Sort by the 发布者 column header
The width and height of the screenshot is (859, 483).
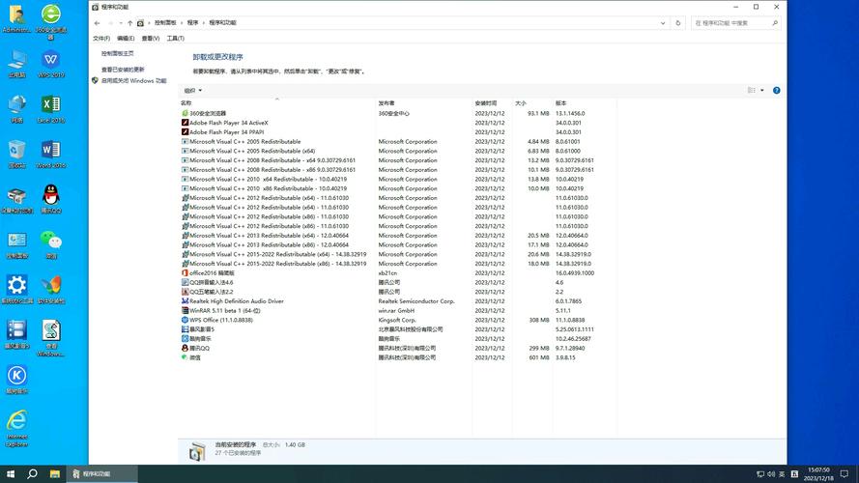coord(387,103)
